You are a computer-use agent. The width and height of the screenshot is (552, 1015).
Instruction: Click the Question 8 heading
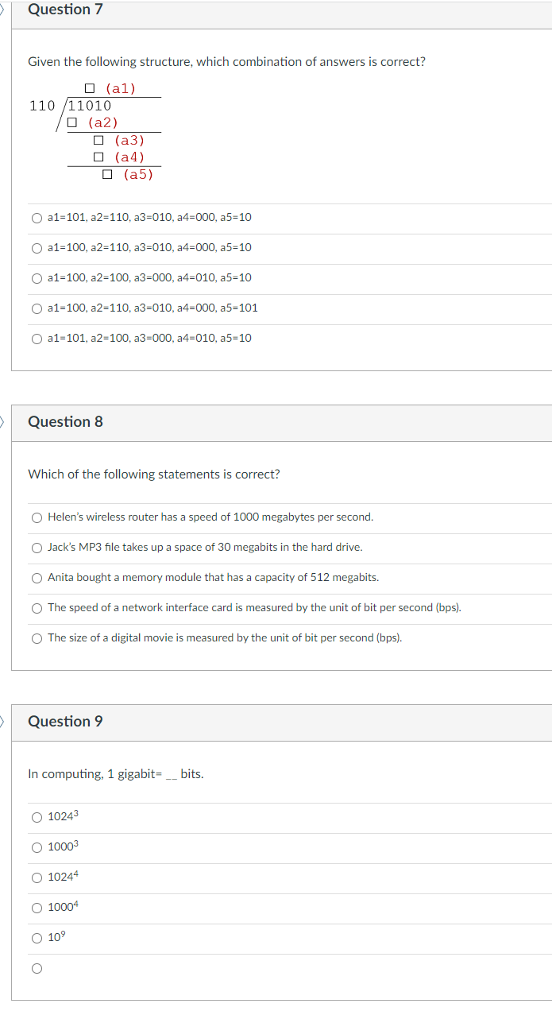(x=65, y=422)
